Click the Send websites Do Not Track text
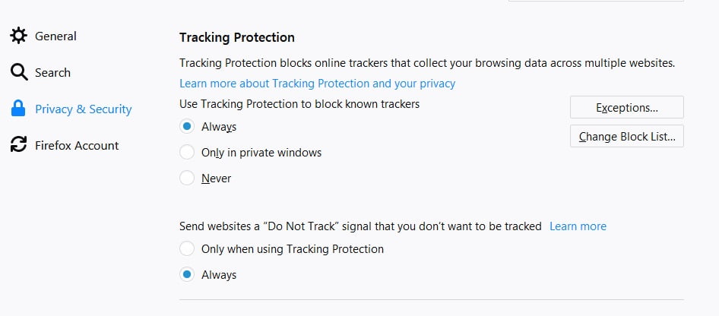 (x=360, y=226)
